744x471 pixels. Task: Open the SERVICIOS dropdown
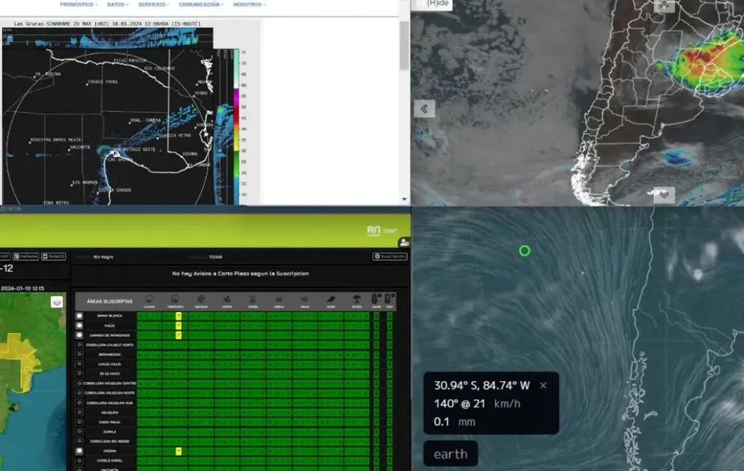tap(154, 4)
